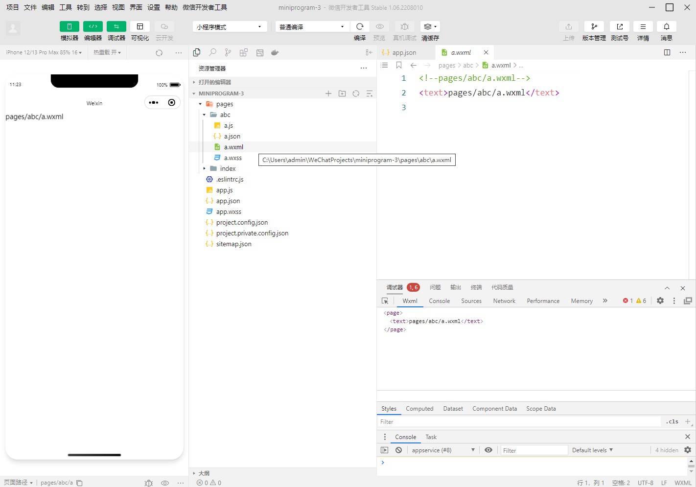Viewport: 696px width, 487px height.
Task: Close the a.wxml editor tab
Action: click(x=486, y=52)
